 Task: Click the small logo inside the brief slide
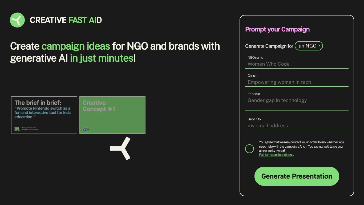[17, 129]
